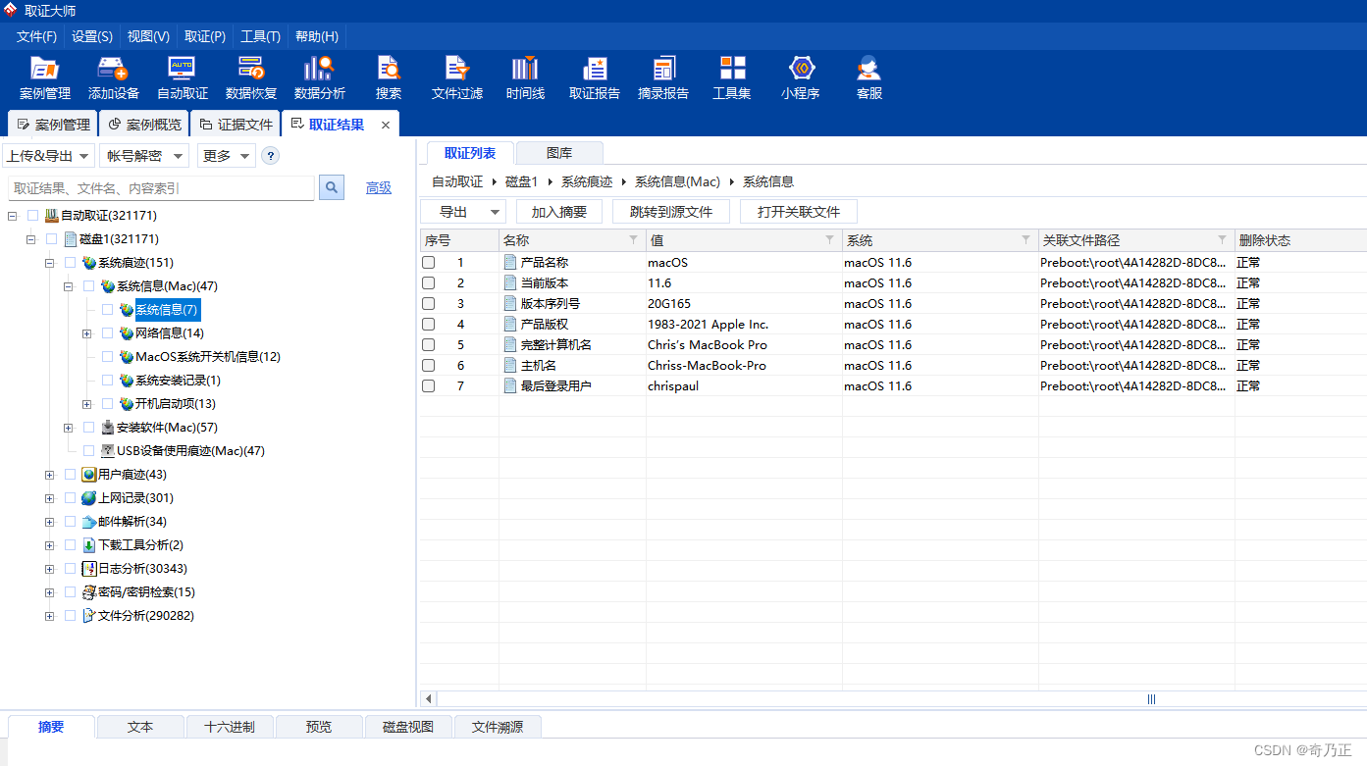Open the 导出 dropdown button
Screen dimensions: 1367x766
pos(462,212)
